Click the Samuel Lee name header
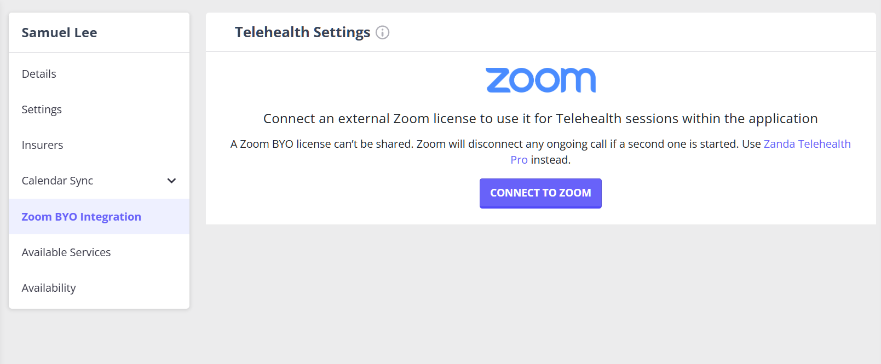 tap(59, 33)
